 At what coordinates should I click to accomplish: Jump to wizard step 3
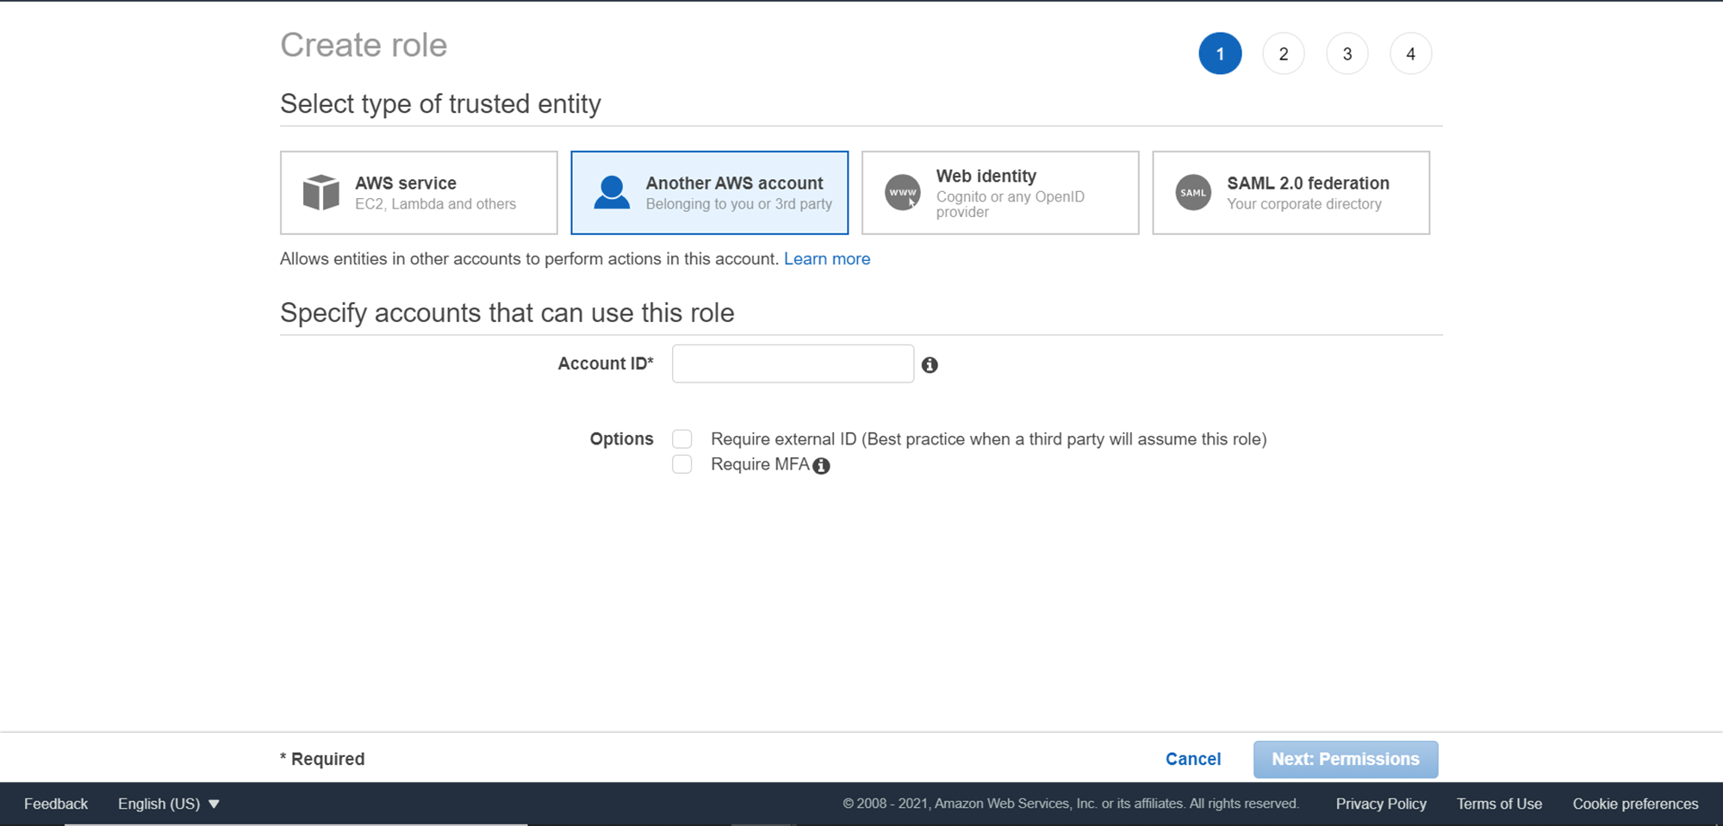pyautogui.click(x=1347, y=54)
